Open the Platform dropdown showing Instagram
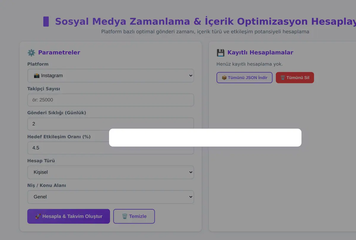Viewport: 356px width, 240px height. tap(110, 75)
